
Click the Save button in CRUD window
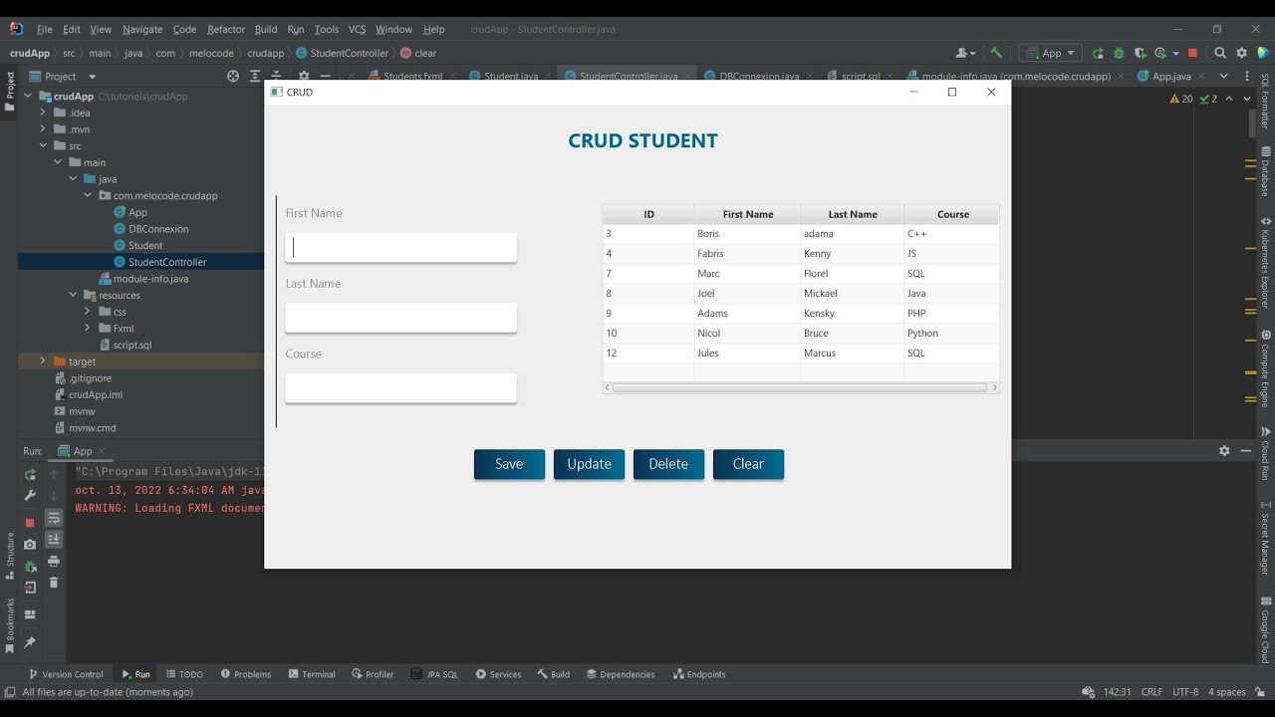(509, 464)
